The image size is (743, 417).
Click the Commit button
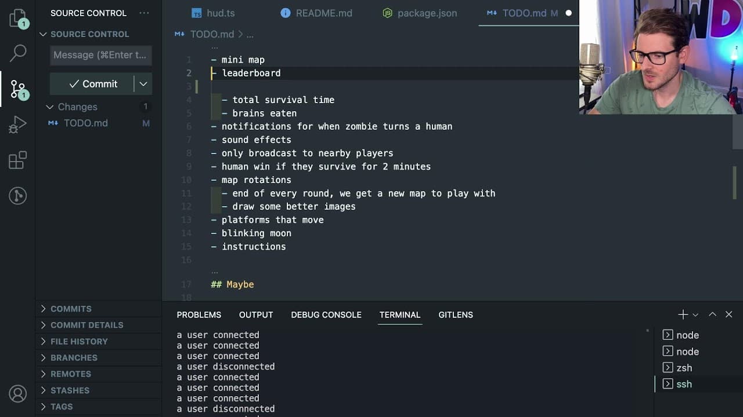[92, 84]
